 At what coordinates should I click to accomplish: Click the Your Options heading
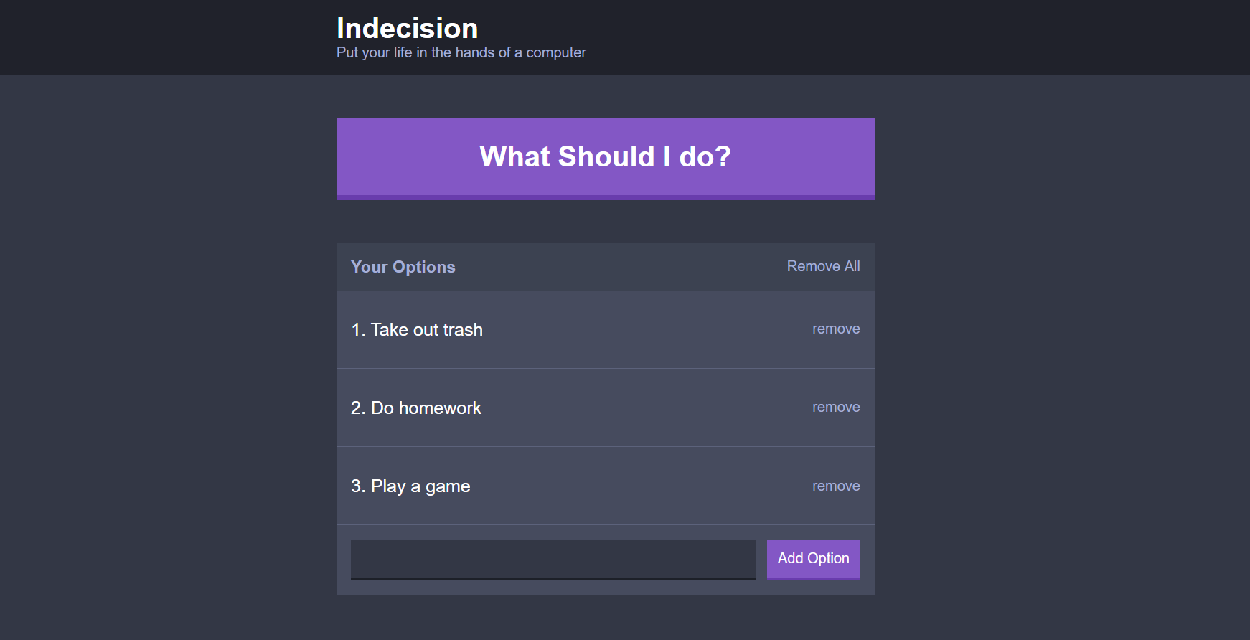[403, 267]
